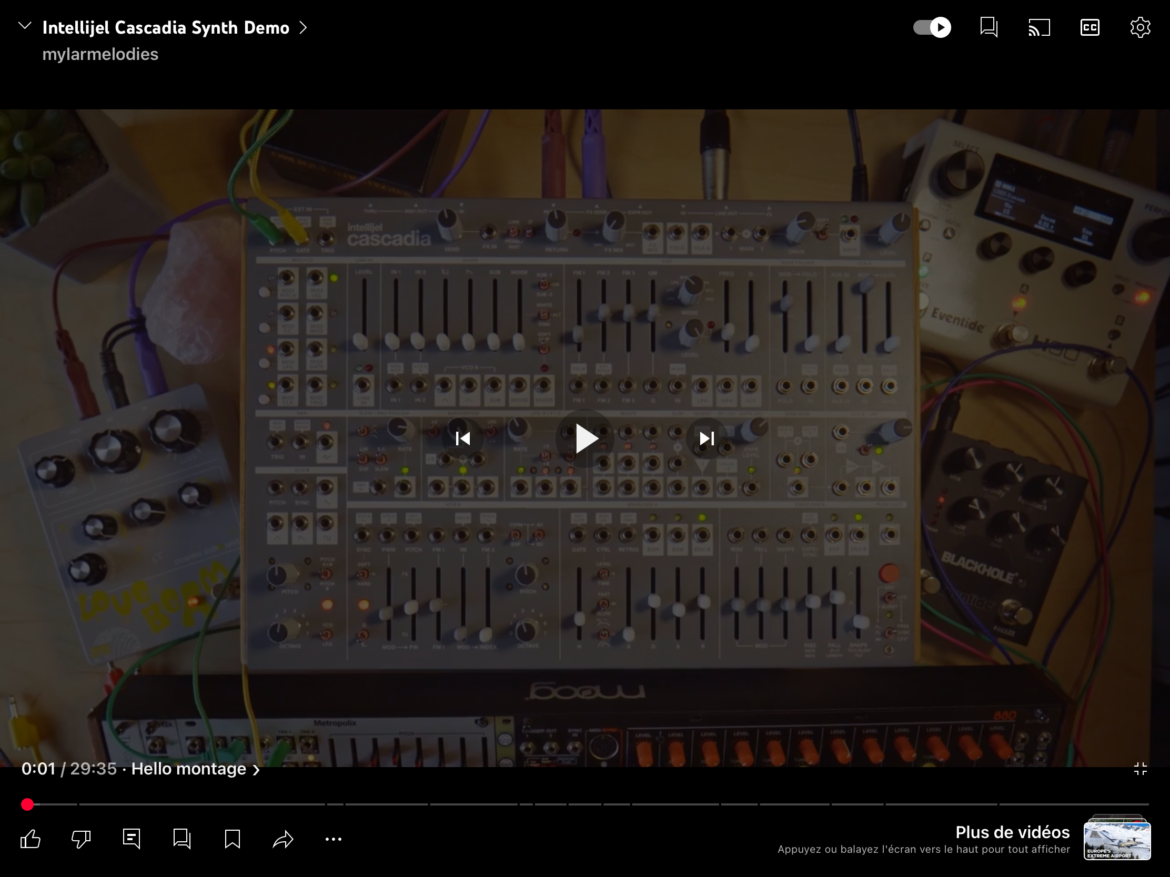Expand video description via title chevron
Screen dimensions: 1170x877
tap(303, 27)
